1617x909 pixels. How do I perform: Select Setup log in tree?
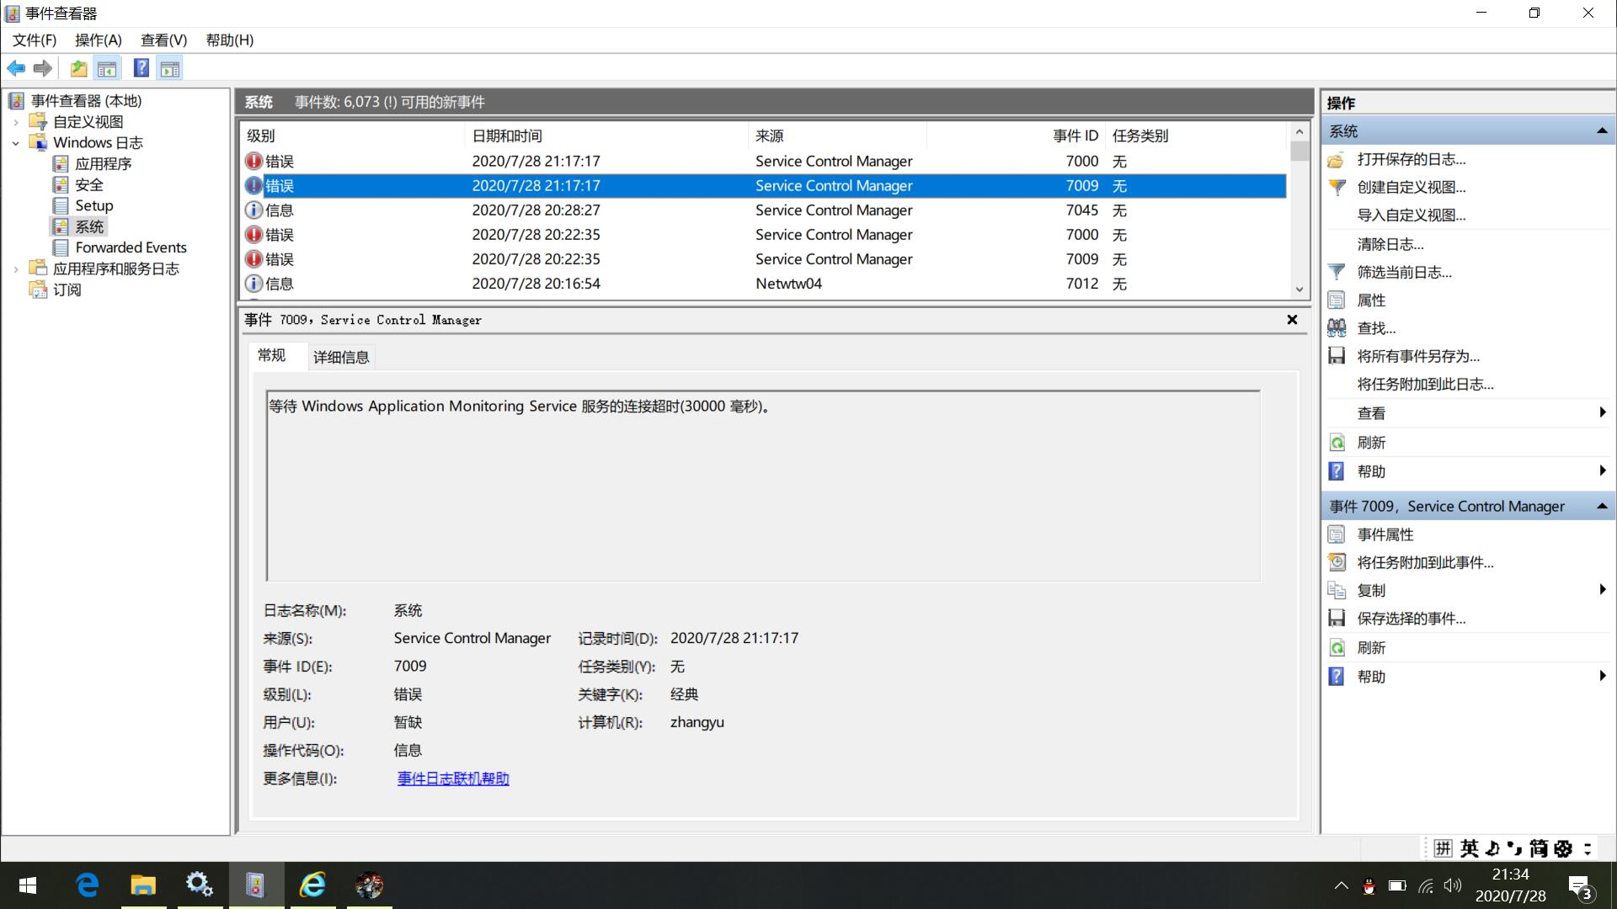pyautogui.click(x=93, y=205)
